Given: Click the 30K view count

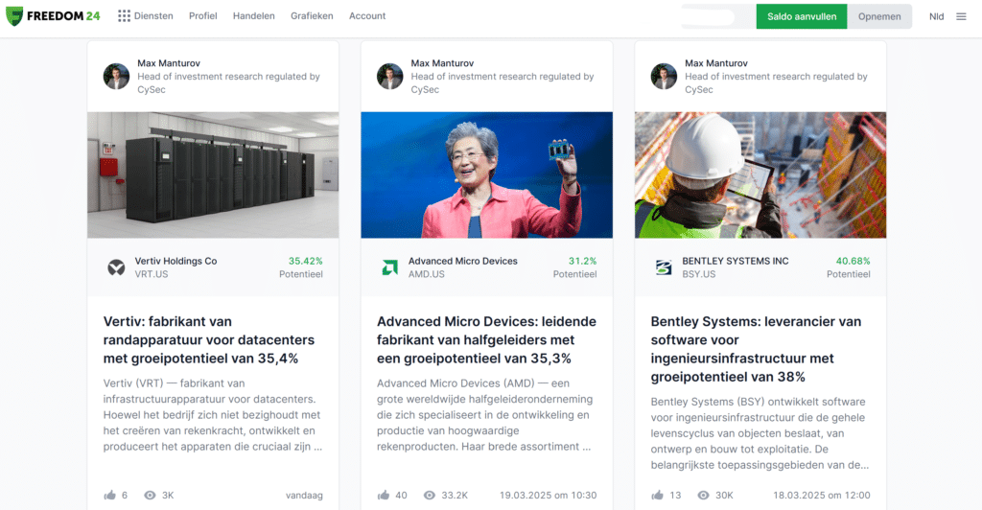Looking at the screenshot, I should coord(724,495).
